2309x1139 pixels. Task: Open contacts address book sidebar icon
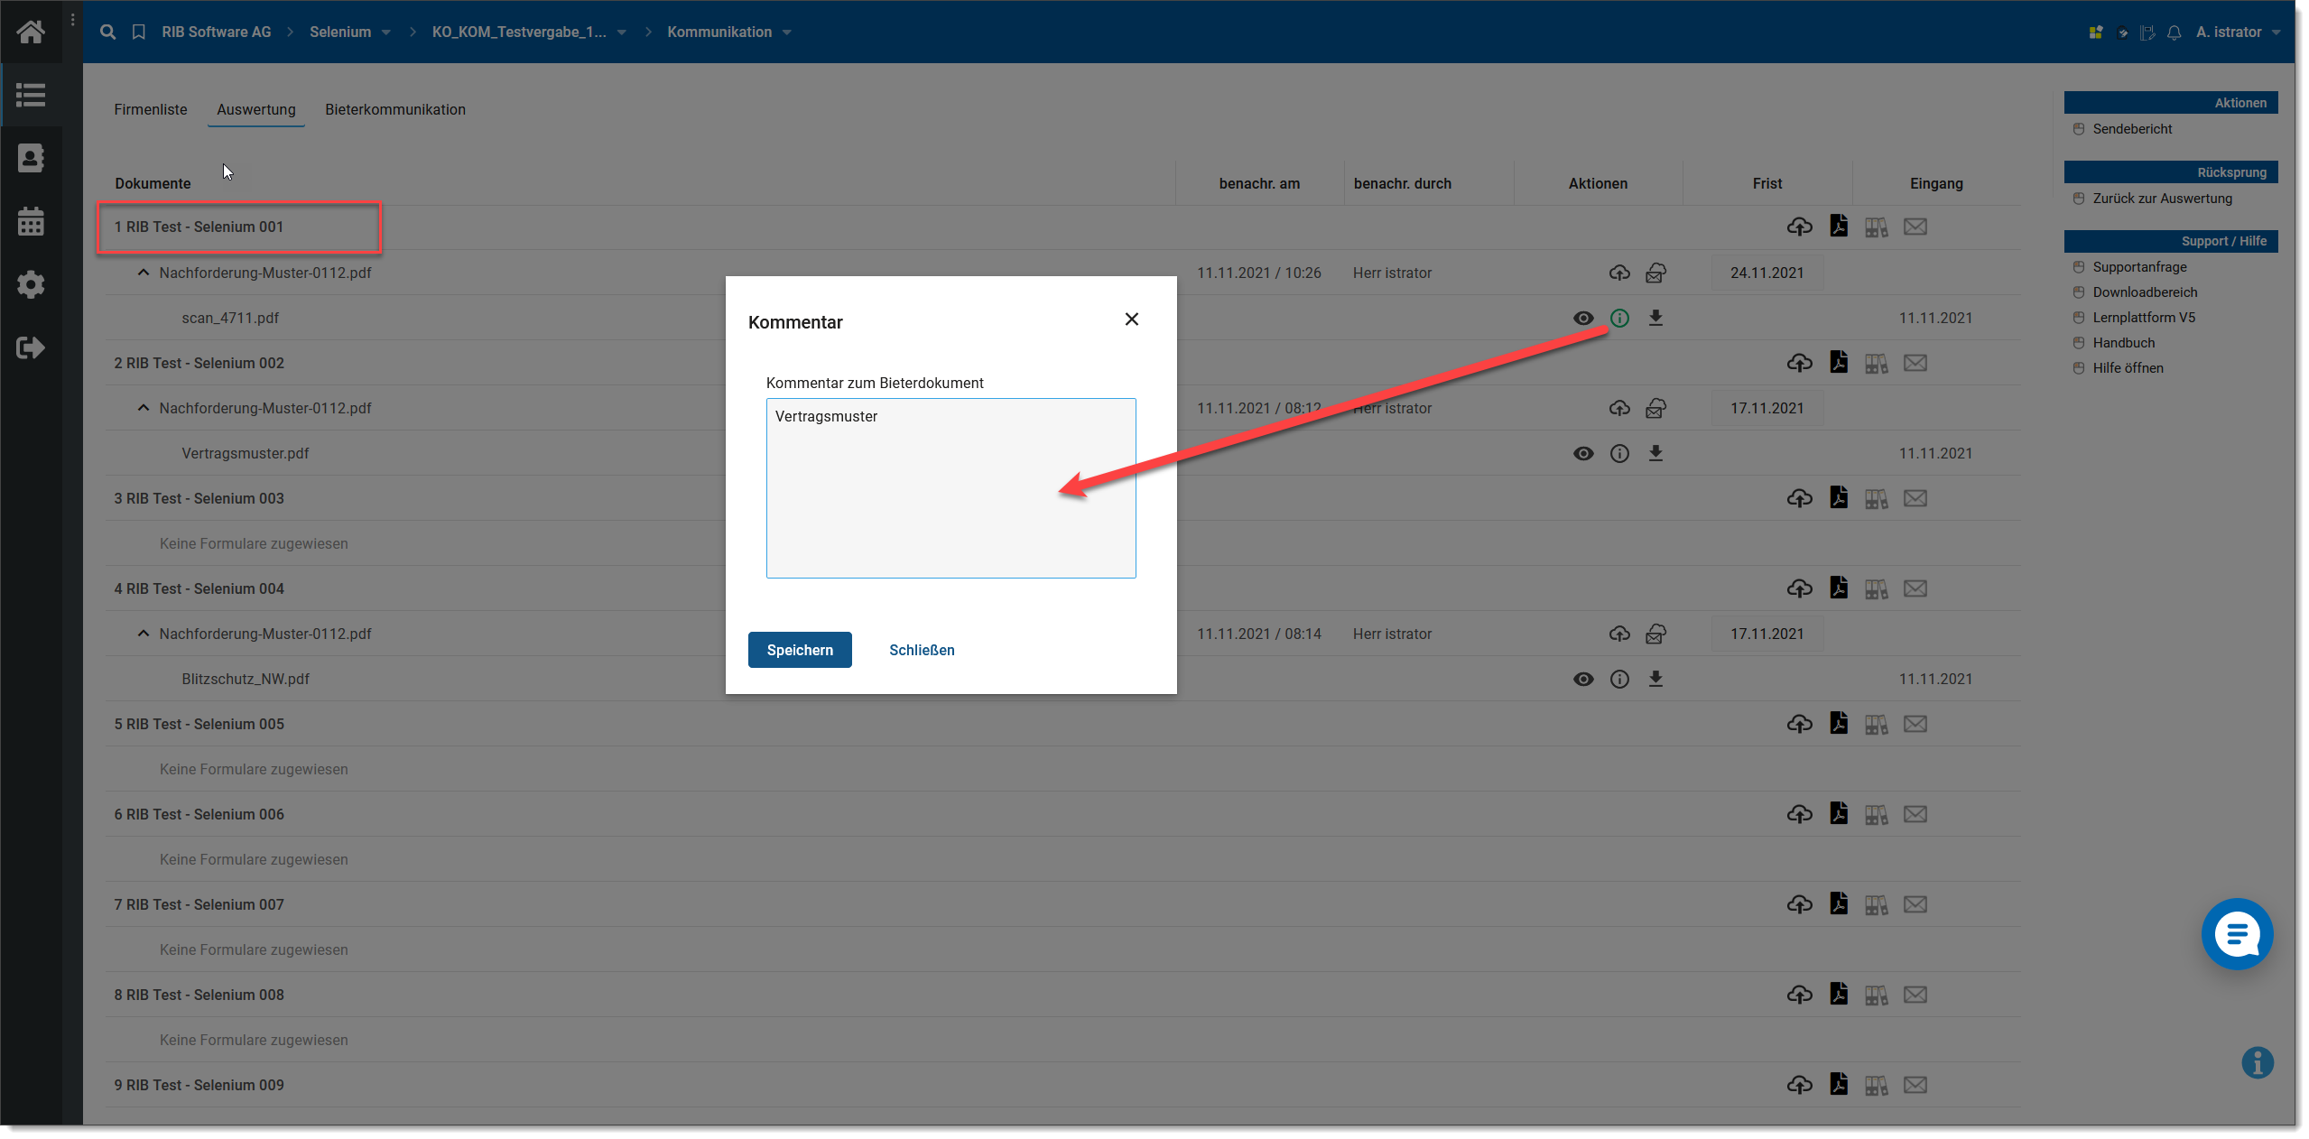31,158
